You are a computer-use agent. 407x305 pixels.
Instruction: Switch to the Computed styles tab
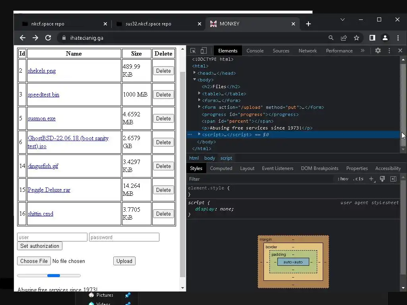coord(221,168)
